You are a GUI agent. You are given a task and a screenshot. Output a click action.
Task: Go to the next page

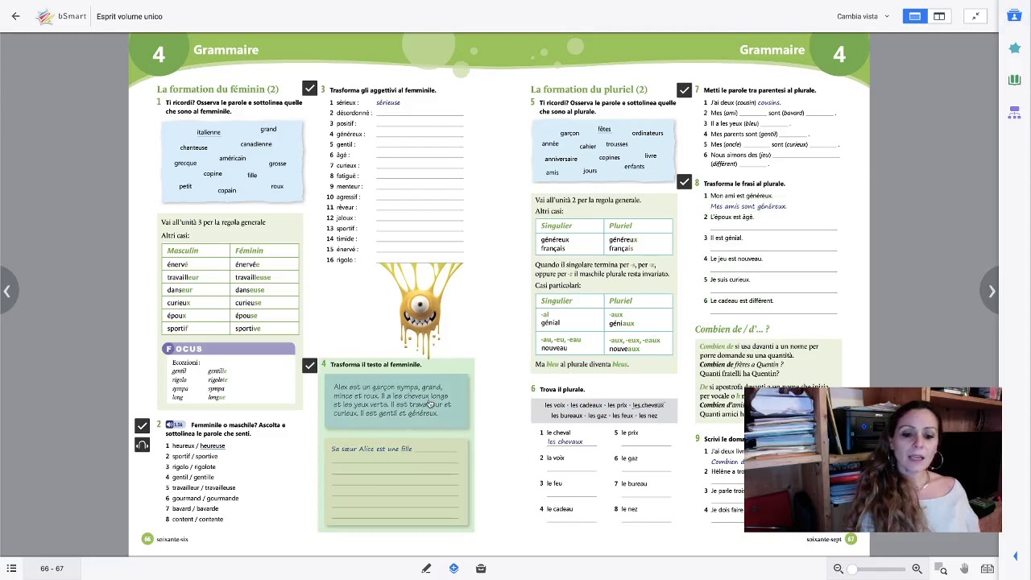(992, 291)
